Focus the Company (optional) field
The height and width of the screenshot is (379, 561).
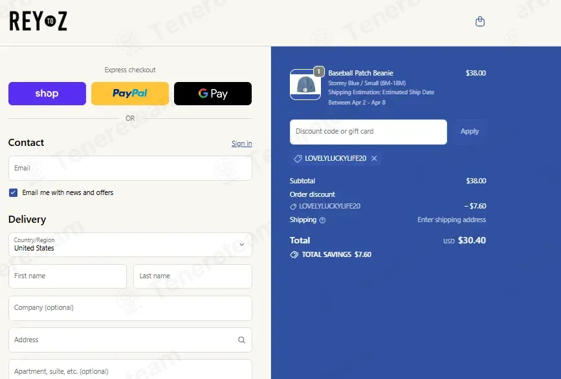130,308
